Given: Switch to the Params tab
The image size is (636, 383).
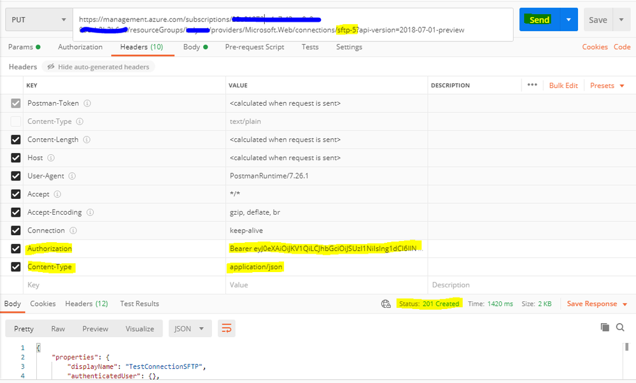Looking at the screenshot, I should [x=24, y=47].
